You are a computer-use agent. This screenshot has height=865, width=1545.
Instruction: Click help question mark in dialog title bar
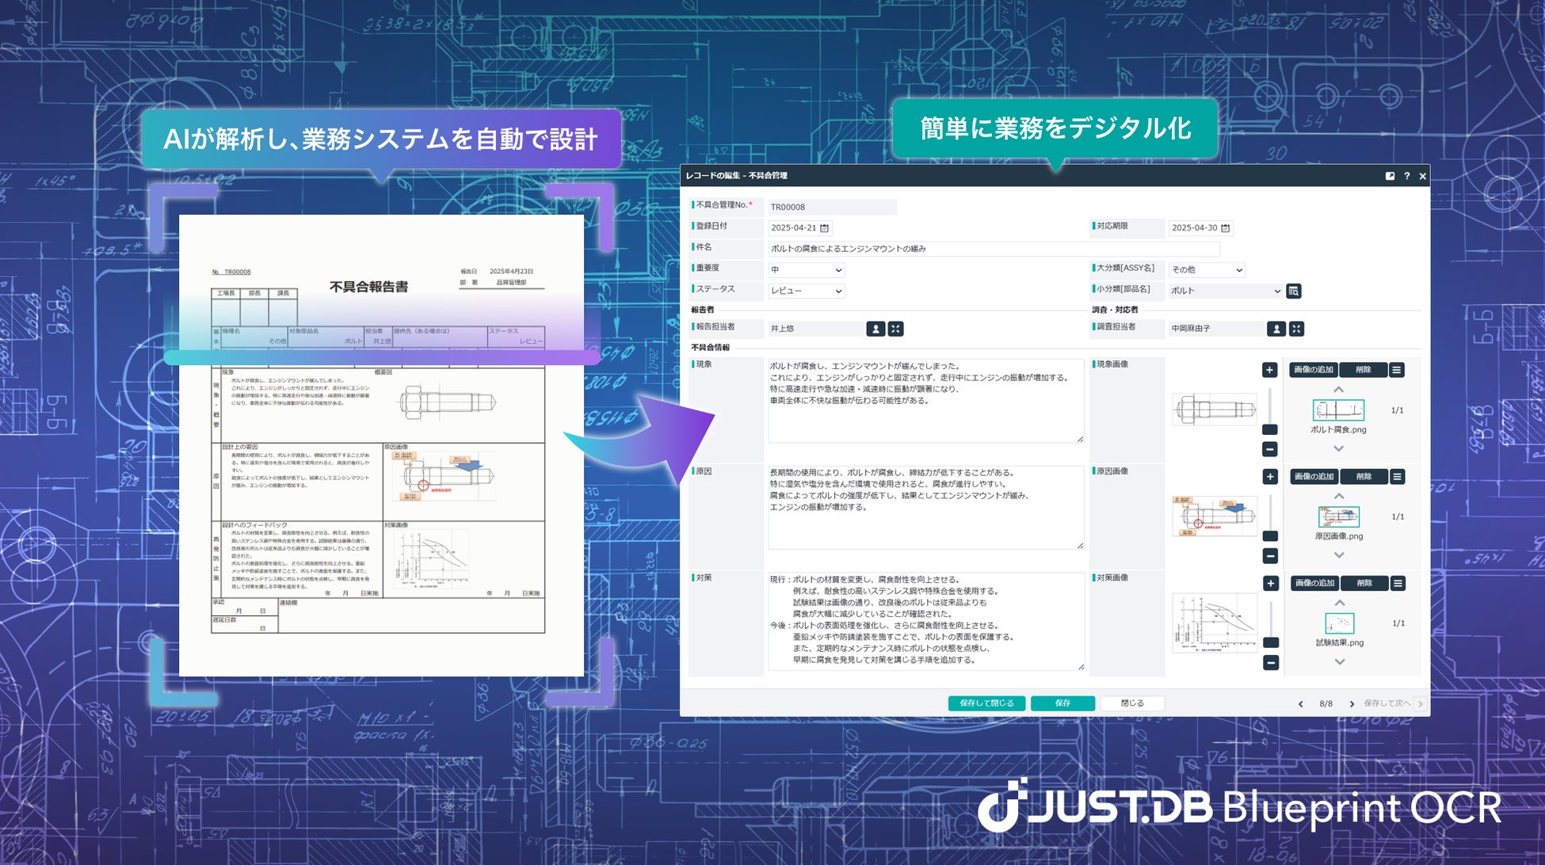pyautogui.click(x=1406, y=176)
